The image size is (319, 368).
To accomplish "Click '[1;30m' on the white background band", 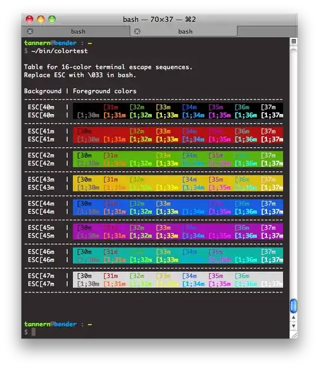I will (88, 284).
